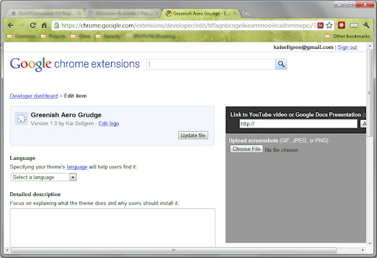The image size is (377, 258).
Task: Click the horizontal scrollbar left arrow
Action: click(x=7, y=250)
